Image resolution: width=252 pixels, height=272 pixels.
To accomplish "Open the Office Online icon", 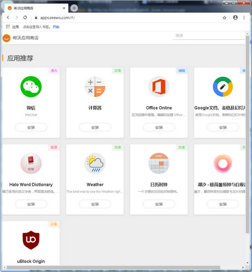I will (x=159, y=87).
